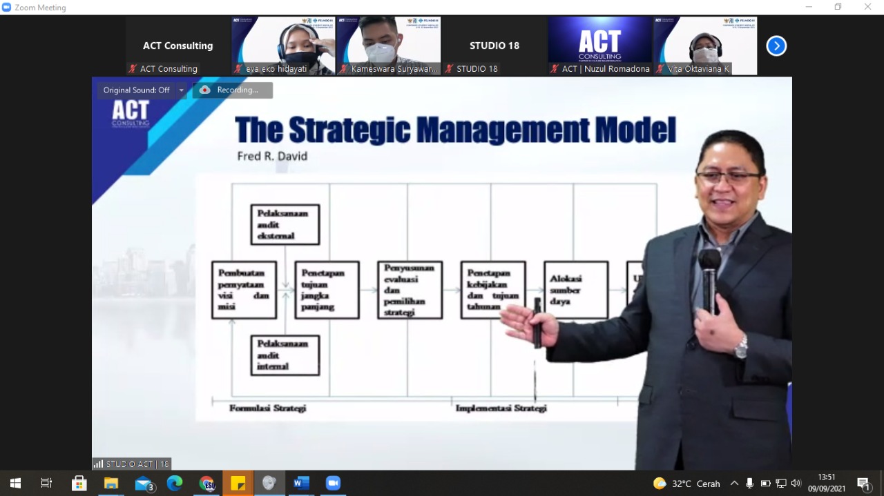Expand the hidden system tray icons
Viewport: 884px width, 496px height.
tap(734, 483)
